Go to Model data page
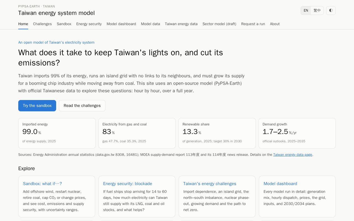This screenshot has height=221, width=354. [150, 24]
